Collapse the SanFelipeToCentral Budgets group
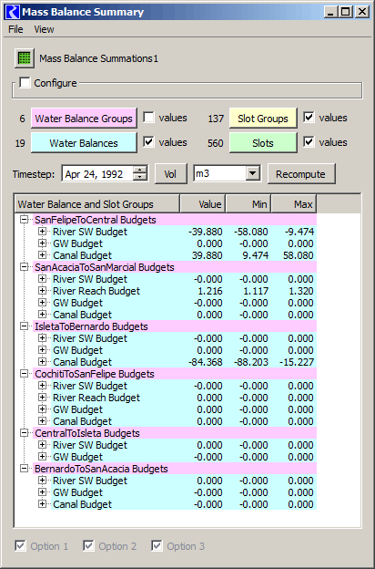The image size is (375, 569). [25, 220]
